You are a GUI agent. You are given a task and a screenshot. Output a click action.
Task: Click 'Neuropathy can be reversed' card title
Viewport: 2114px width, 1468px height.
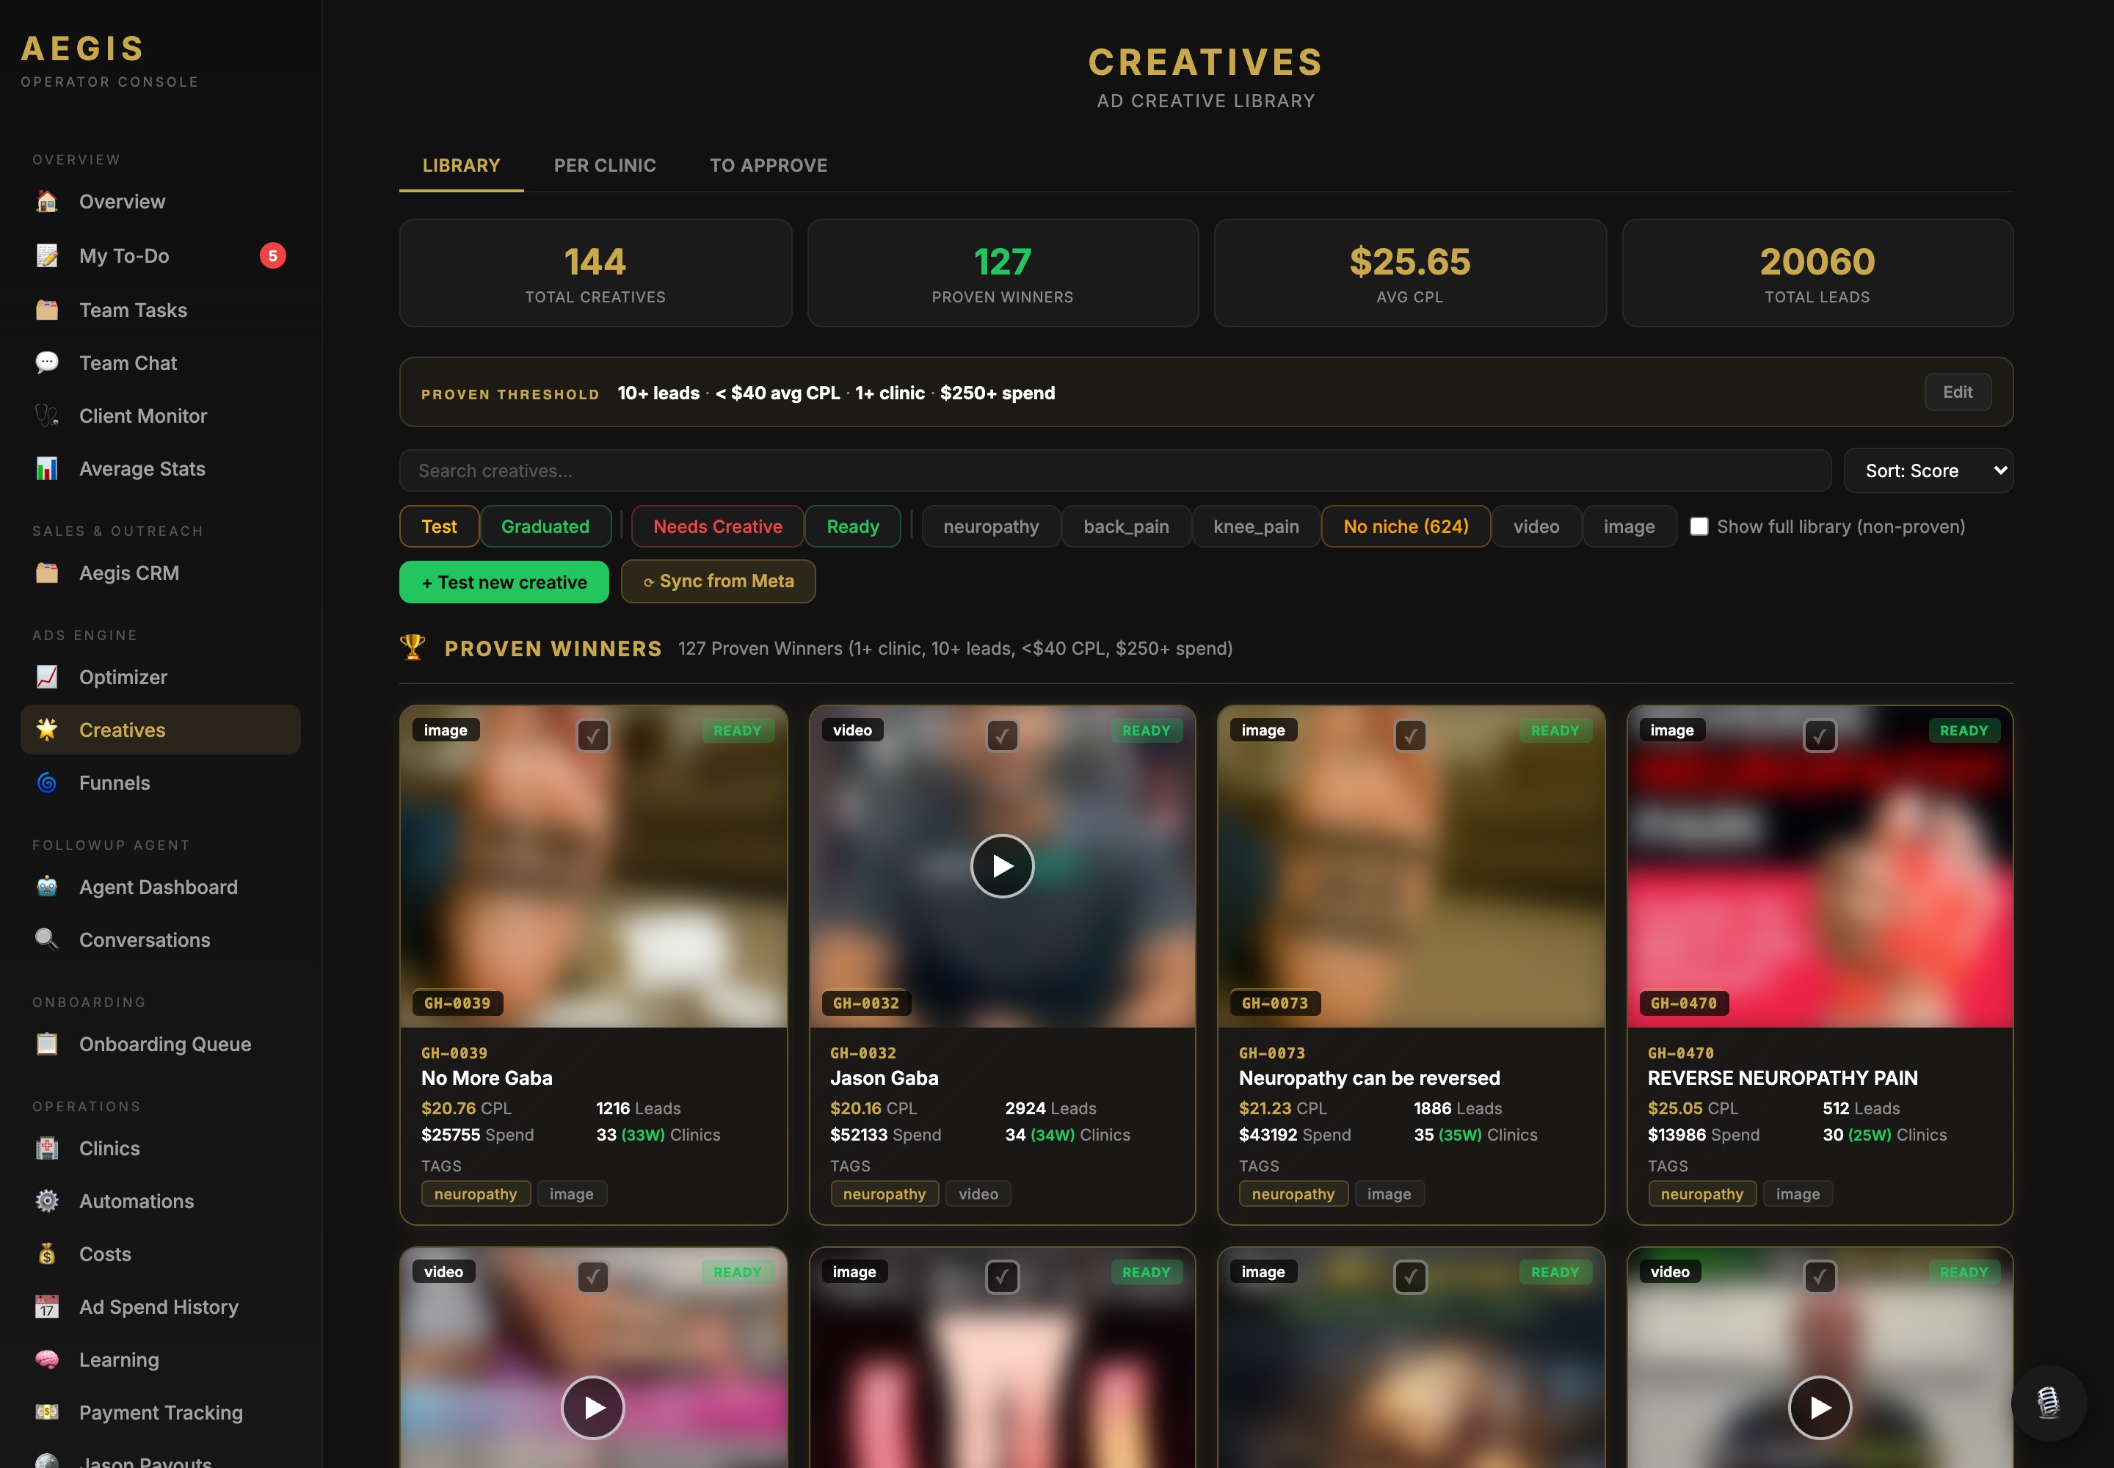click(1369, 1078)
